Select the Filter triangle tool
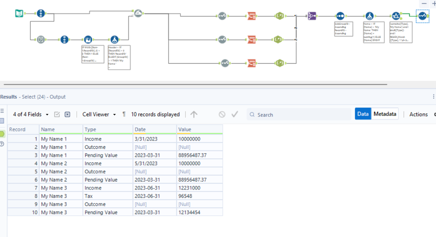The width and height of the screenshot is (436, 237). coord(396,17)
